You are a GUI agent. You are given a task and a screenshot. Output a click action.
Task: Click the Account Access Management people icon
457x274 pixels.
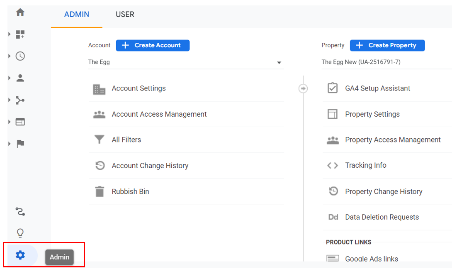tap(99, 115)
